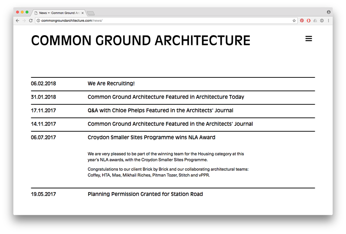Bookmark page with the star icon

pyautogui.click(x=294, y=20)
